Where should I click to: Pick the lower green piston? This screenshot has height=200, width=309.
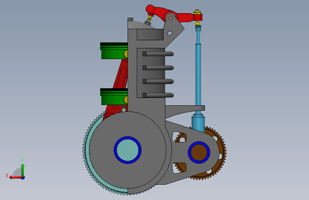114,97
